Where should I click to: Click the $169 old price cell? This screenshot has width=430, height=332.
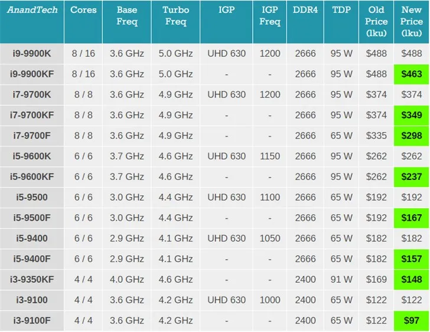[x=376, y=279]
